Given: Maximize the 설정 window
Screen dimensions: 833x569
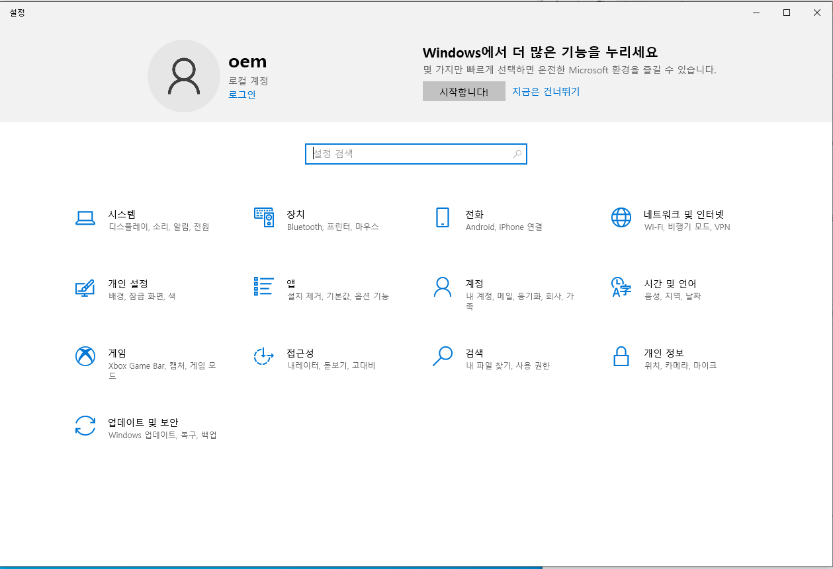Looking at the screenshot, I should [787, 13].
